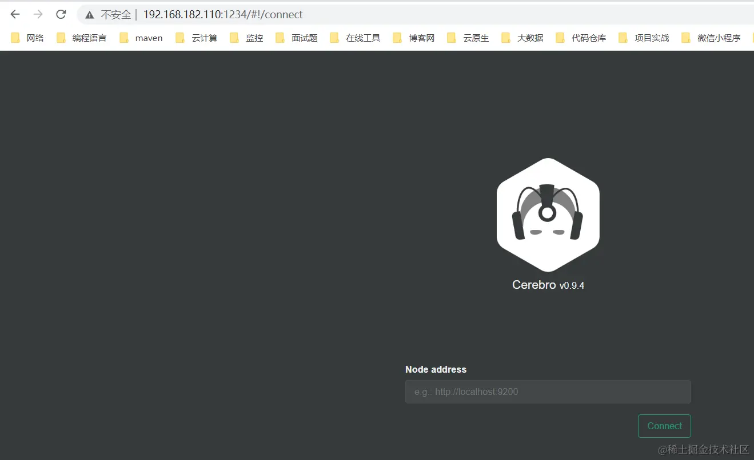Viewport: 754px width, 460px height.
Task: Click the Connect button
Action: (664, 426)
